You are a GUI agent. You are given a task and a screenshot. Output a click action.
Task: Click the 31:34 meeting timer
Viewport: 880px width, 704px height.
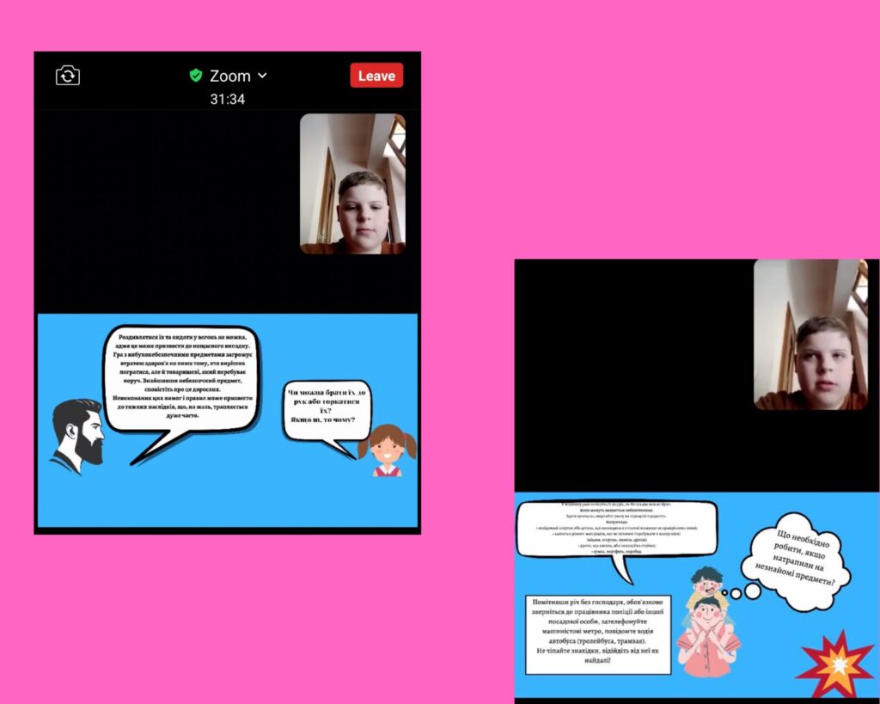pyautogui.click(x=227, y=100)
